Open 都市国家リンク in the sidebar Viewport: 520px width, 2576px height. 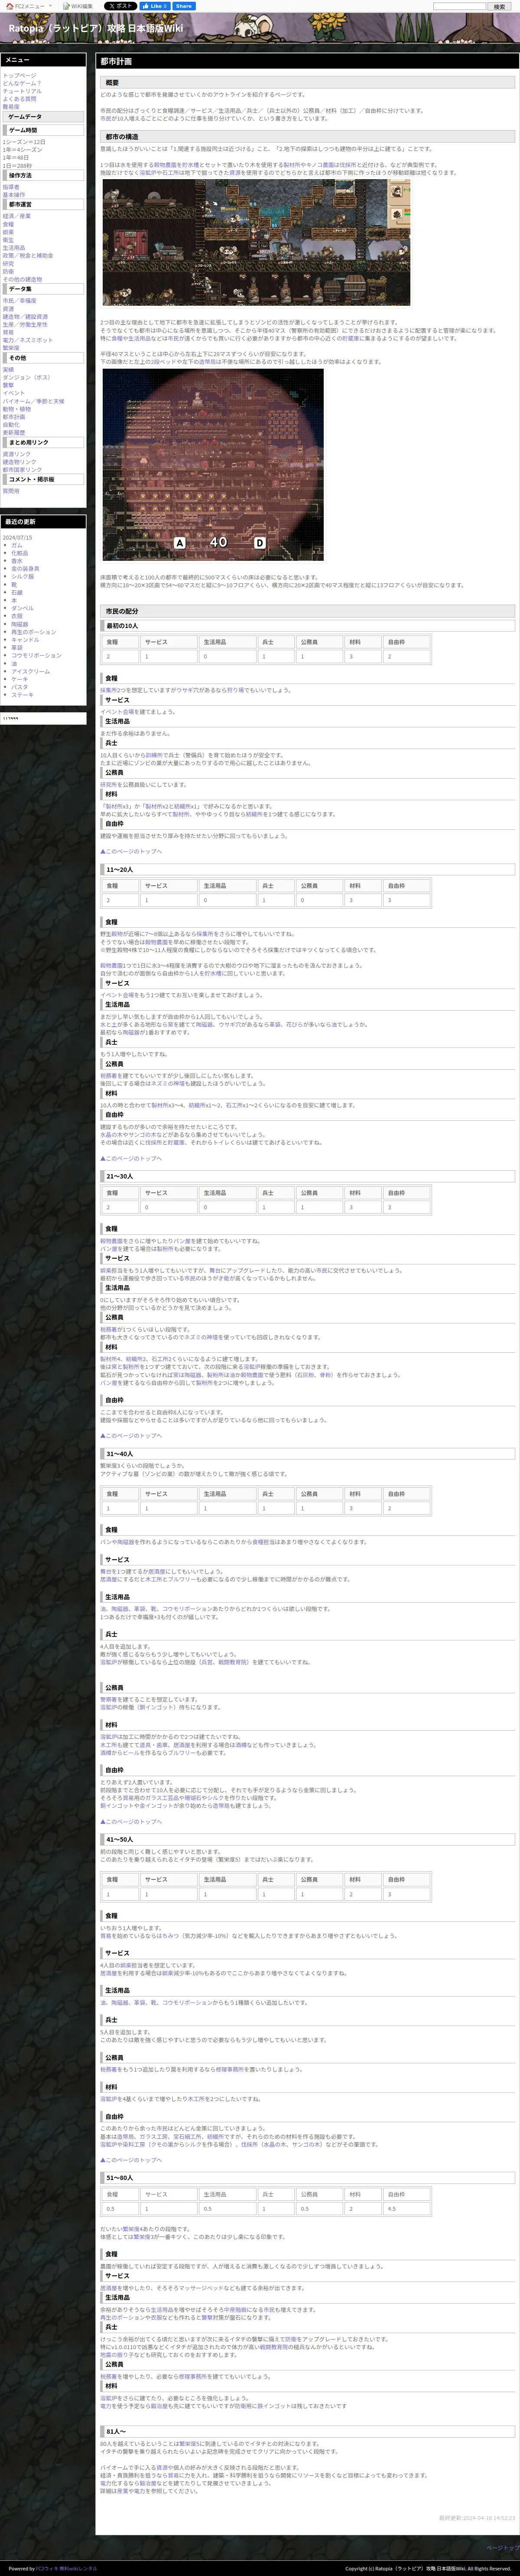click(22, 470)
